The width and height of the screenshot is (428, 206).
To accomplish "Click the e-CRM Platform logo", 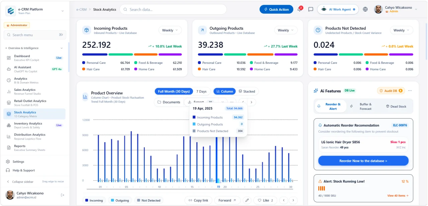I will coord(11,11).
